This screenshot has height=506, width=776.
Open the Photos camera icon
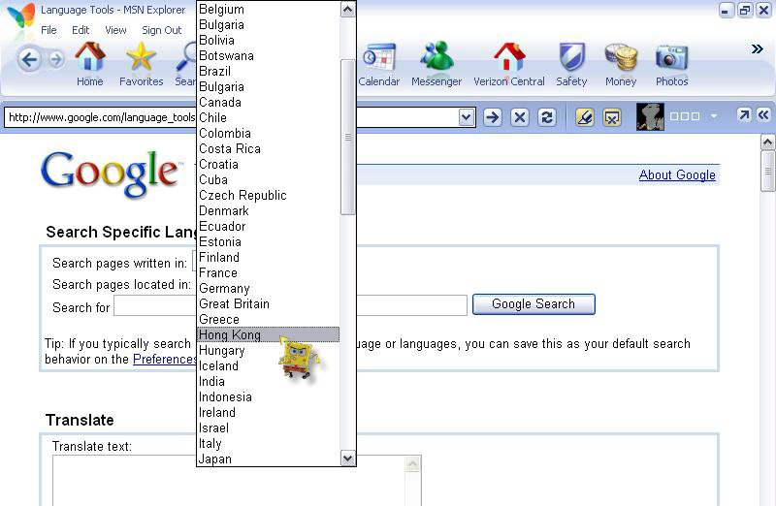coord(671,64)
